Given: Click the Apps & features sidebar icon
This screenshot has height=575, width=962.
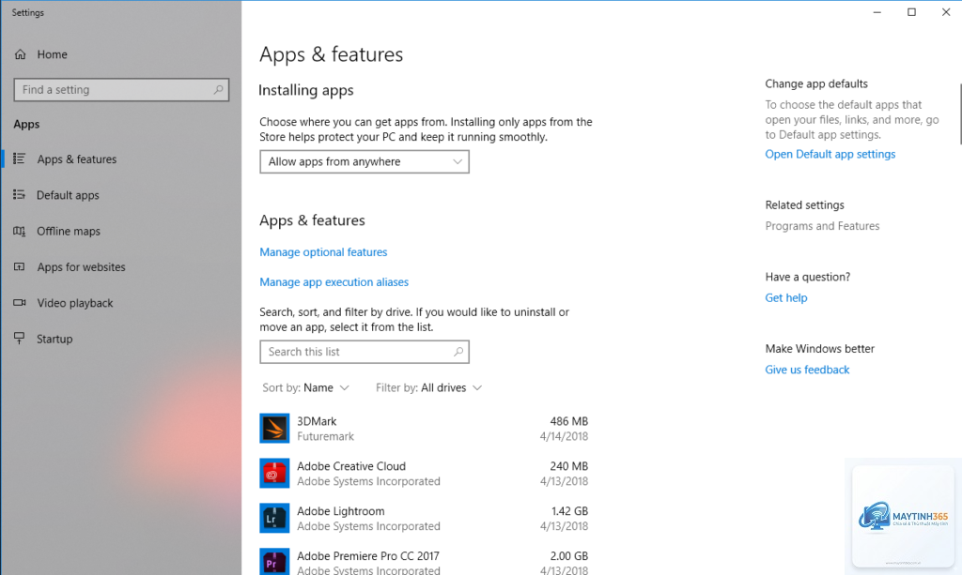Looking at the screenshot, I should tap(20, 159).
